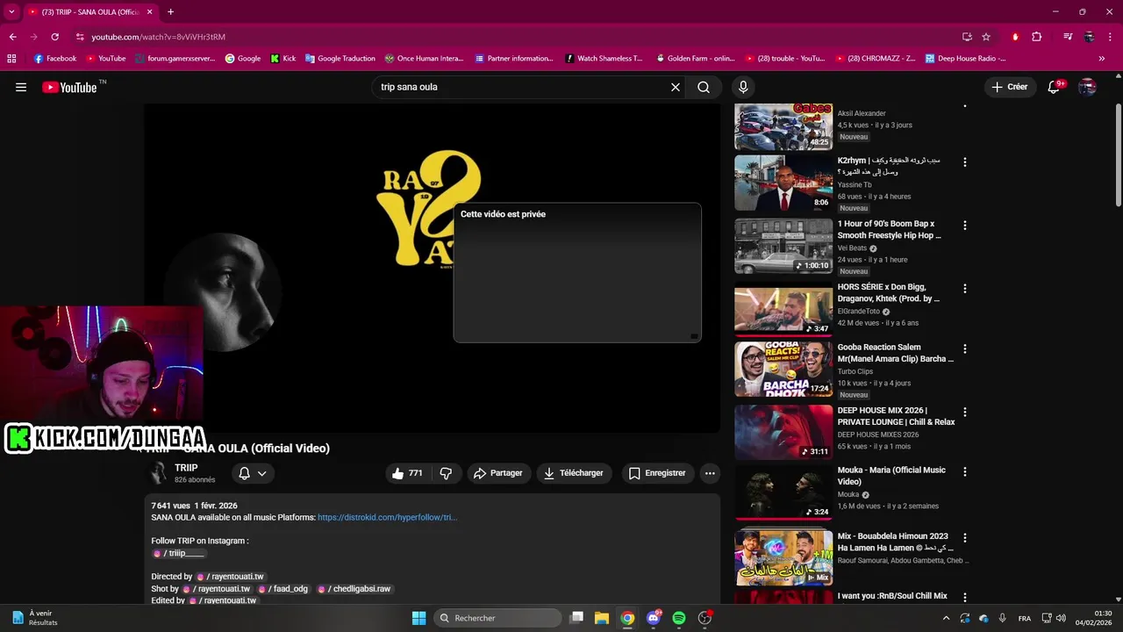Open the tab search dropdown arrow
1123x632 pixels.
coord(11,11)
